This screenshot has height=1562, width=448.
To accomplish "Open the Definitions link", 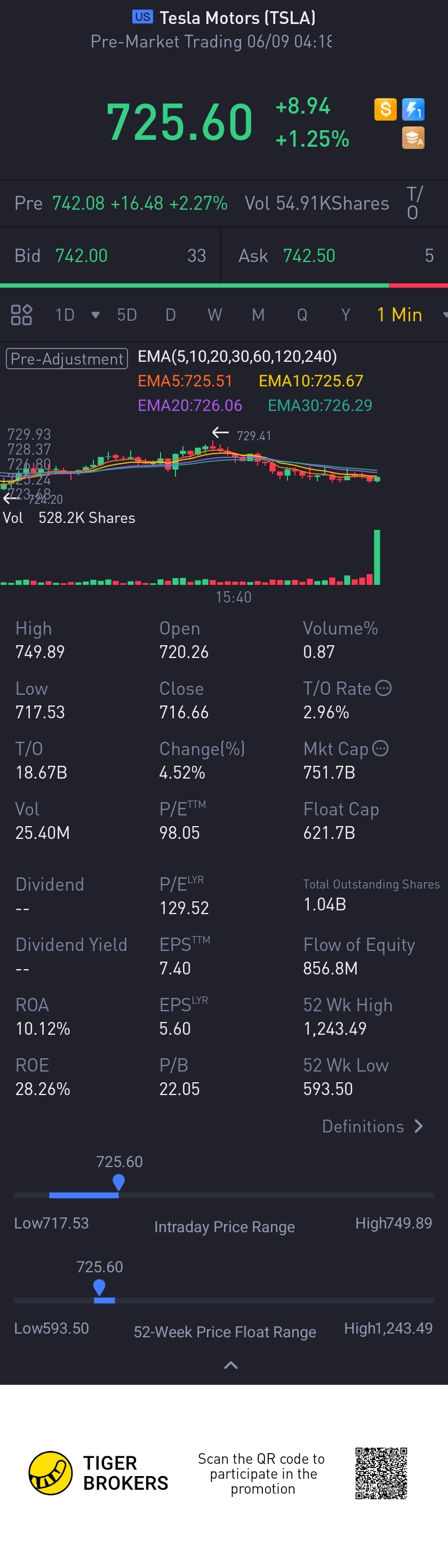I will (372, 1126).
